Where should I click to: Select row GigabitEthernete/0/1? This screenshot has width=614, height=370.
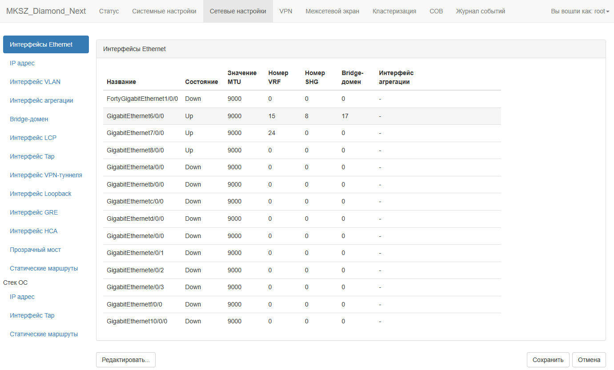pos(302,253)
